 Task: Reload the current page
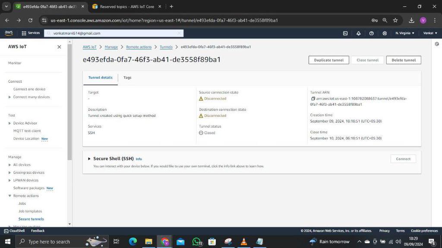30,20
